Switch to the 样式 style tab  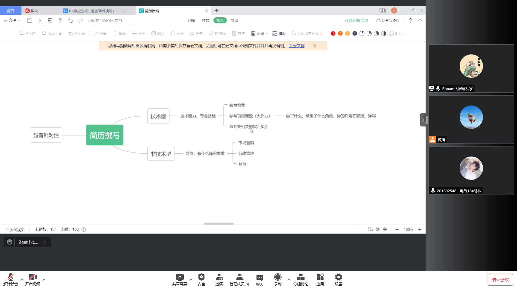coord(205,20)
